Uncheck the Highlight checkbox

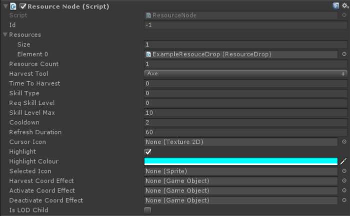click(x=148, y=152)
